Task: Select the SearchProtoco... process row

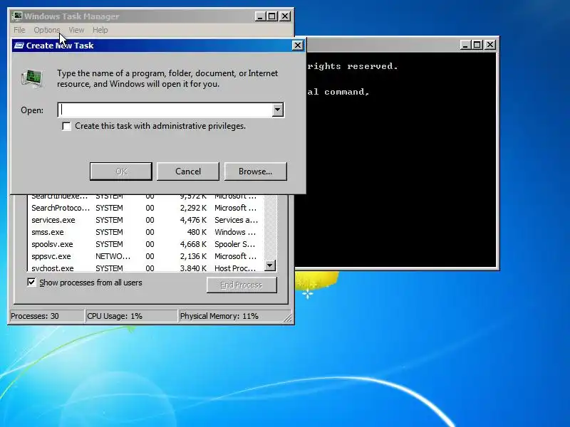Action: (145, 208)
